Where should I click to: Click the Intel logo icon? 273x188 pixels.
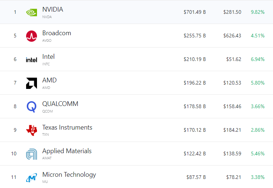coord(32,60)
